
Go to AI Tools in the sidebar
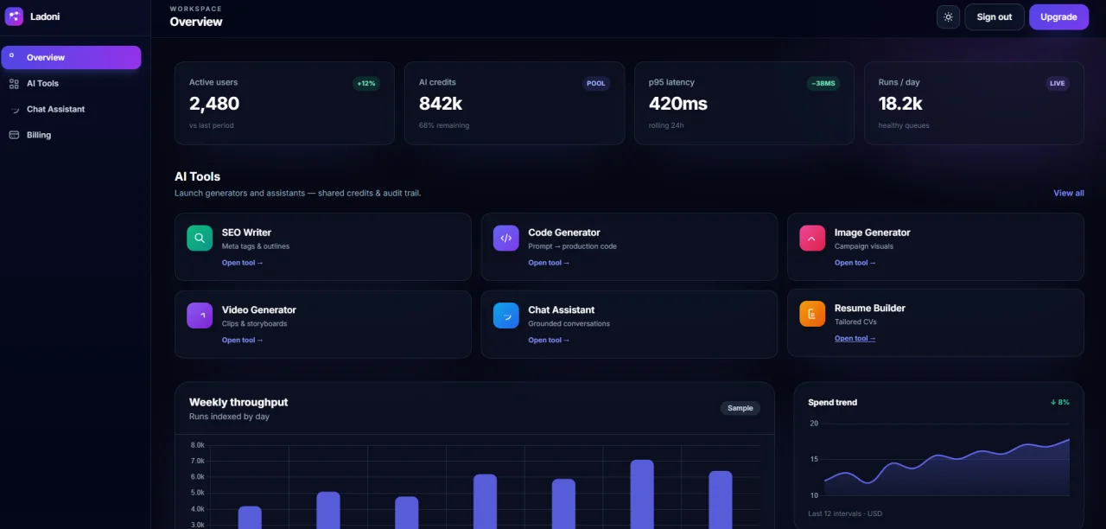71,84
